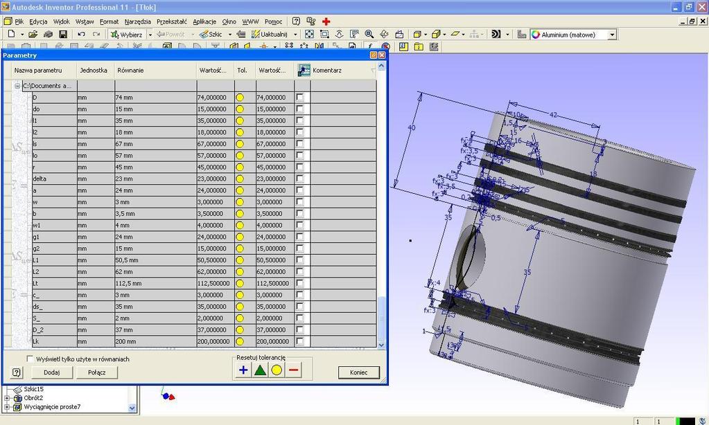Click the yellow tolerance circle in row D
The image size is (709, 425).
(240, 97)
